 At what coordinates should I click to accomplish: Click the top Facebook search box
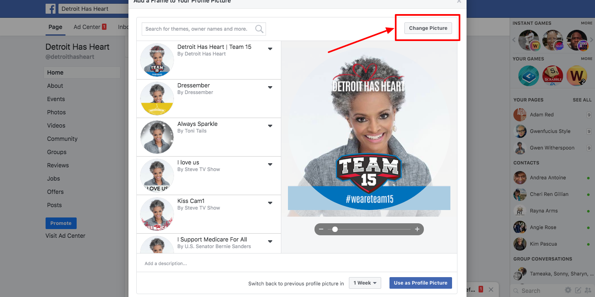point(93,9)
